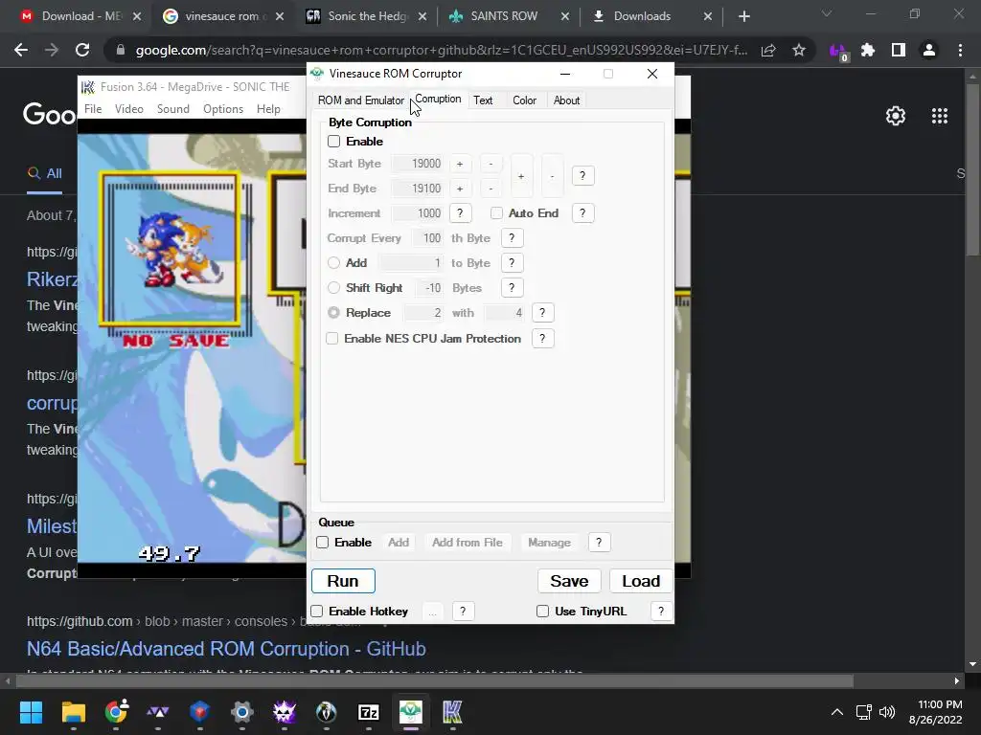The width and height of the screenshot is (981, 735).
Task: Open File menu in Fusion emulator
Action: 93,109
